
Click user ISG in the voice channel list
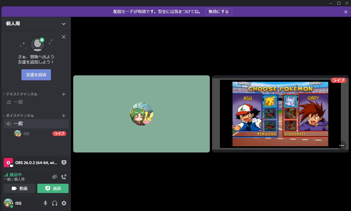point(26,134)
